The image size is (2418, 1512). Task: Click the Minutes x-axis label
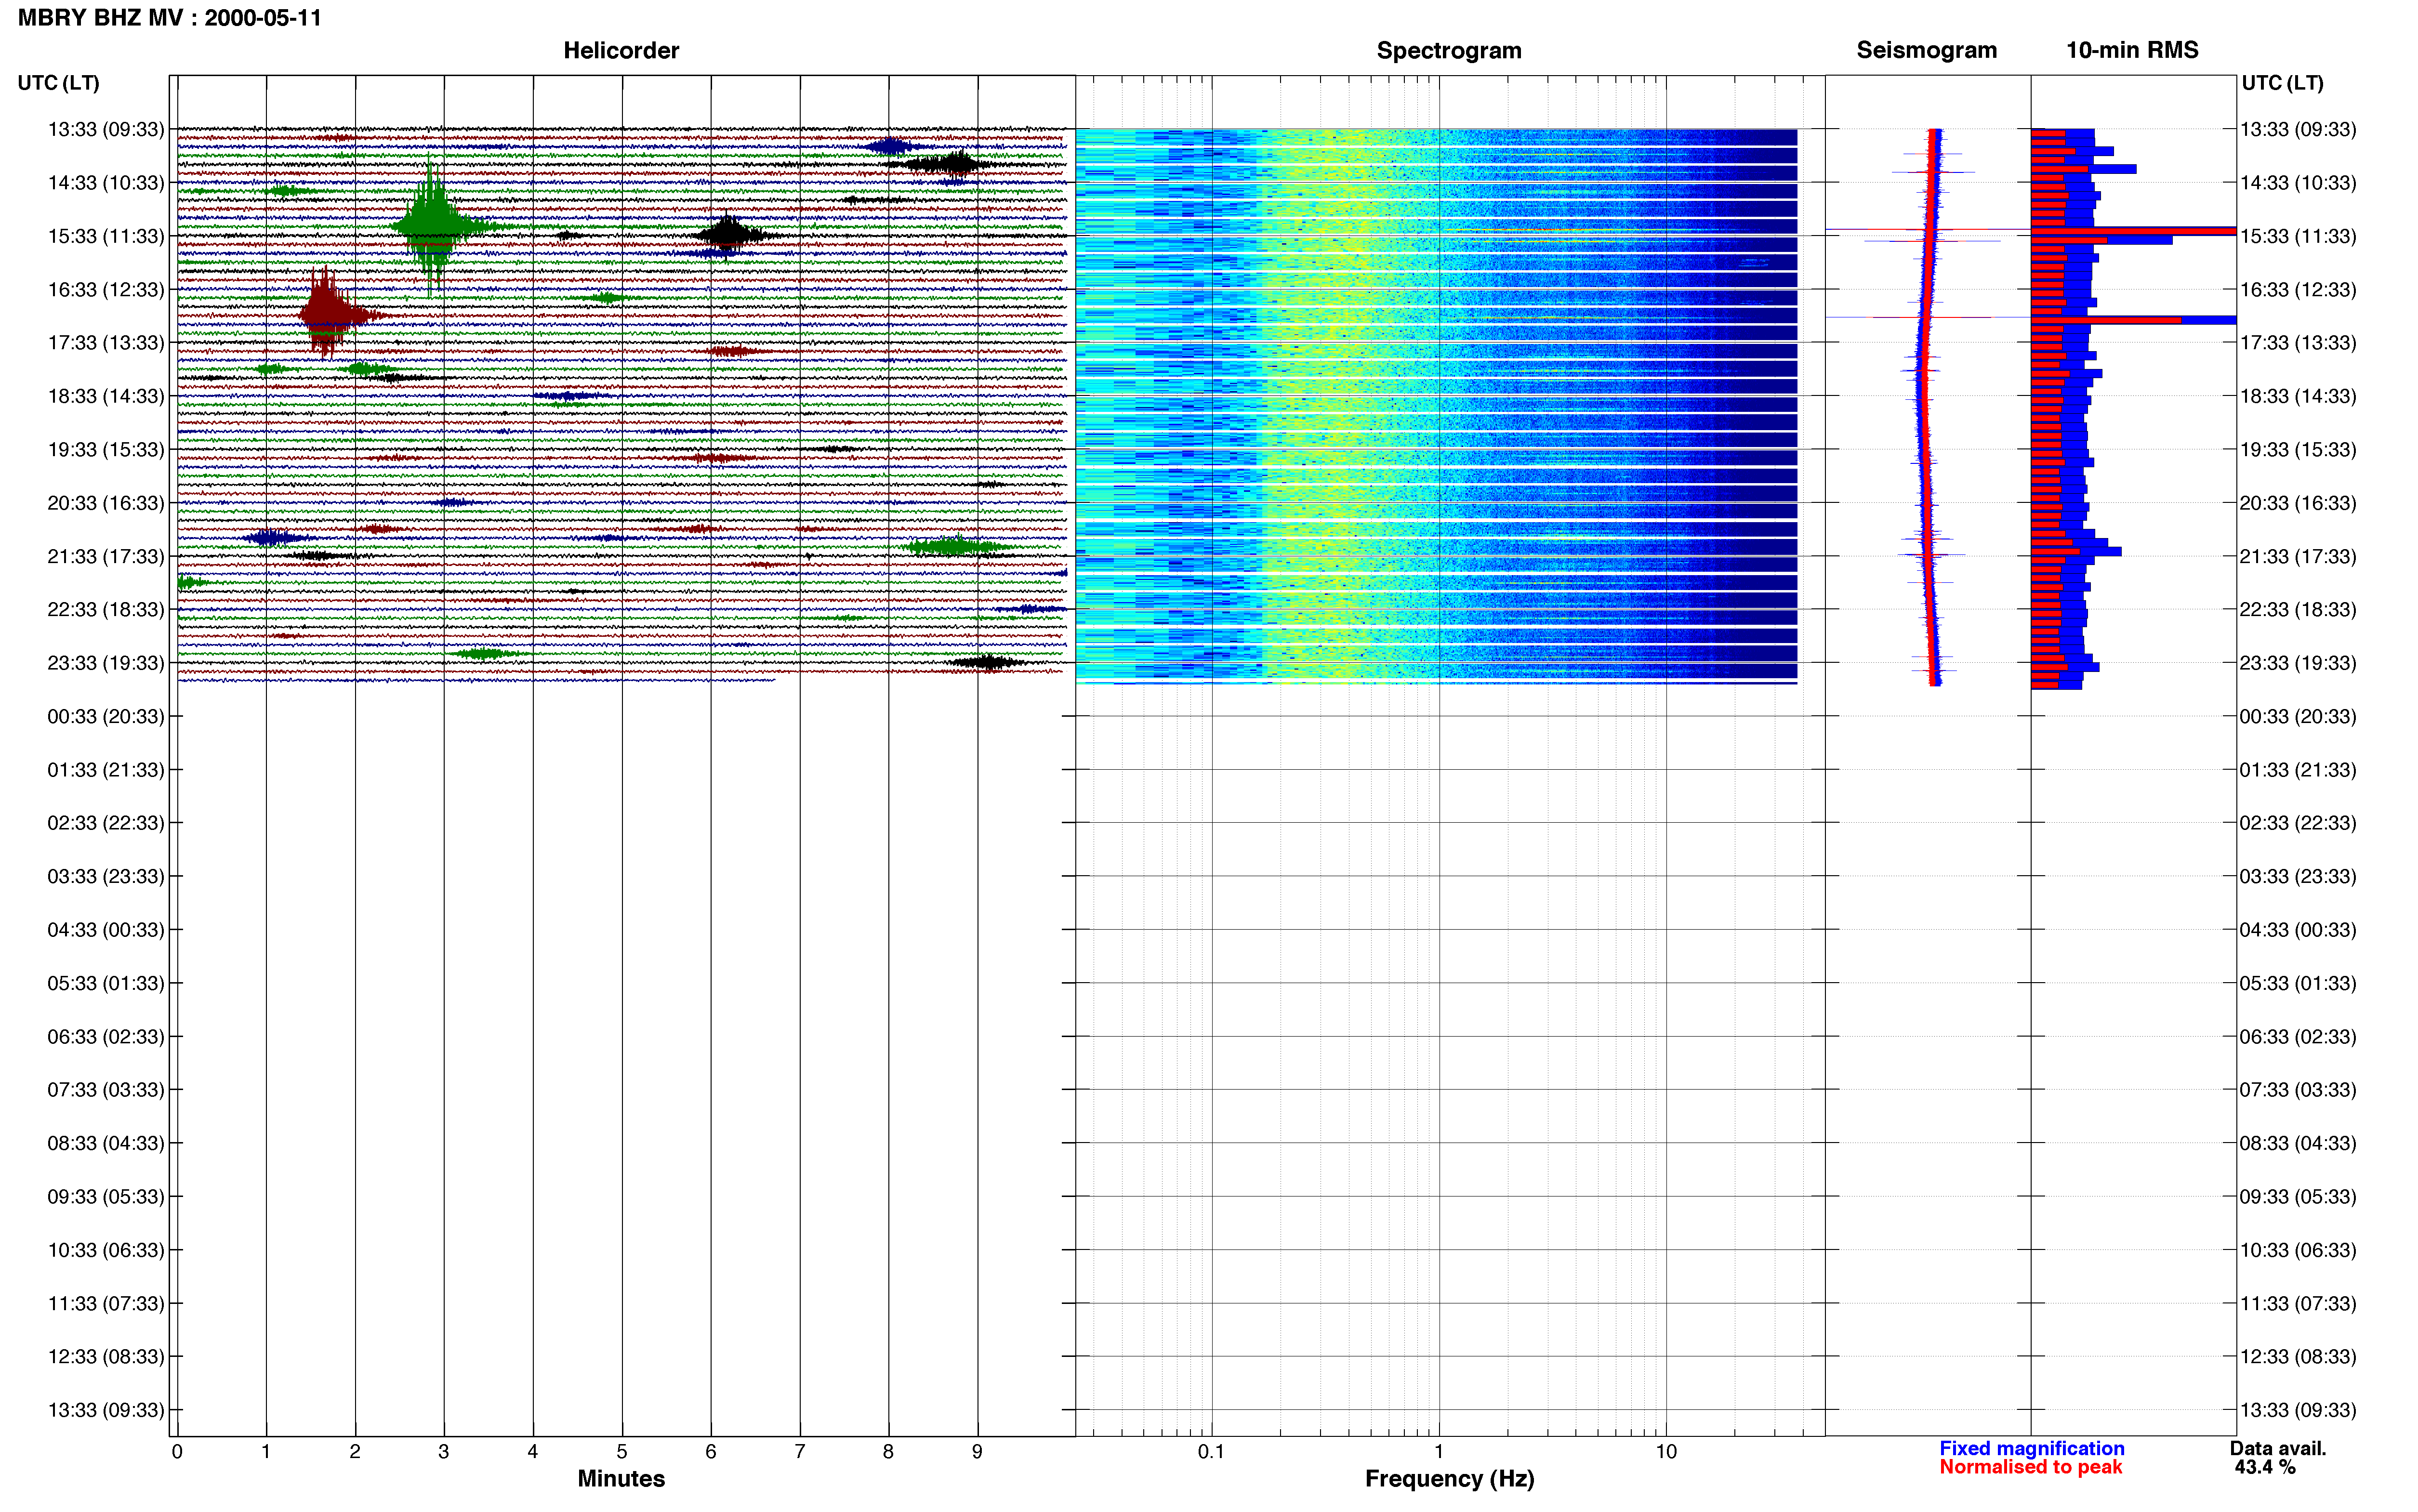(x=621, y=1479)
